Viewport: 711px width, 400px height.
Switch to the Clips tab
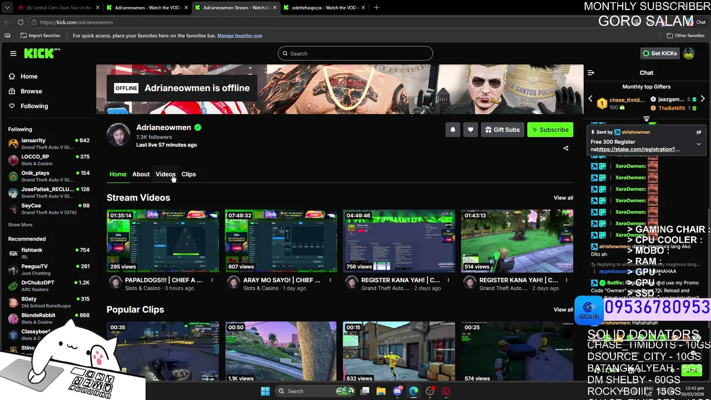tap(188, 174)
